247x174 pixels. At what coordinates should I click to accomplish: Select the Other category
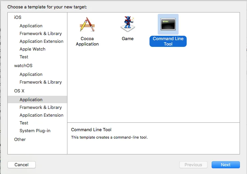coord(20,140)
